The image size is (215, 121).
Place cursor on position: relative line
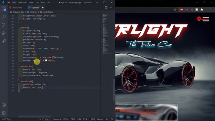click(35, 84)
